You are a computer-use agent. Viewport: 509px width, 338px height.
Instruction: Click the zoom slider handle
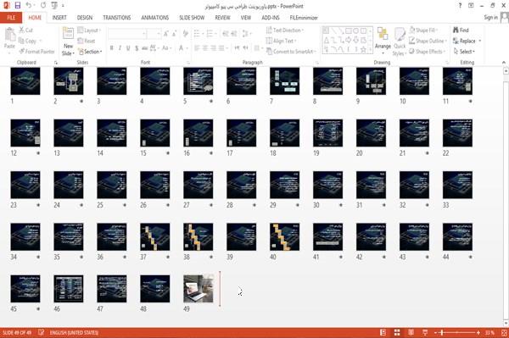442,332
